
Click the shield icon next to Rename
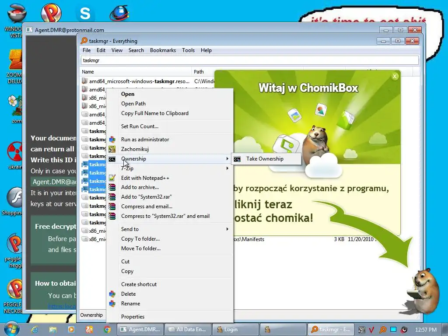click(112, 304)
